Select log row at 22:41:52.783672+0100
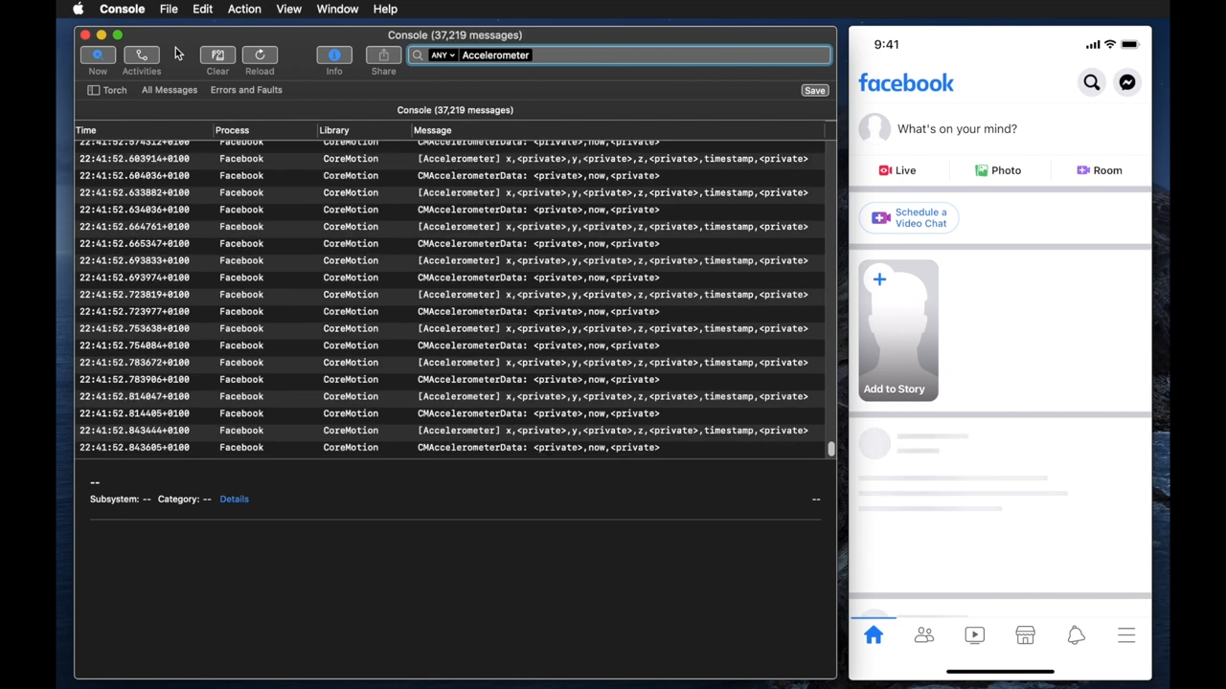 pos(451,363)
